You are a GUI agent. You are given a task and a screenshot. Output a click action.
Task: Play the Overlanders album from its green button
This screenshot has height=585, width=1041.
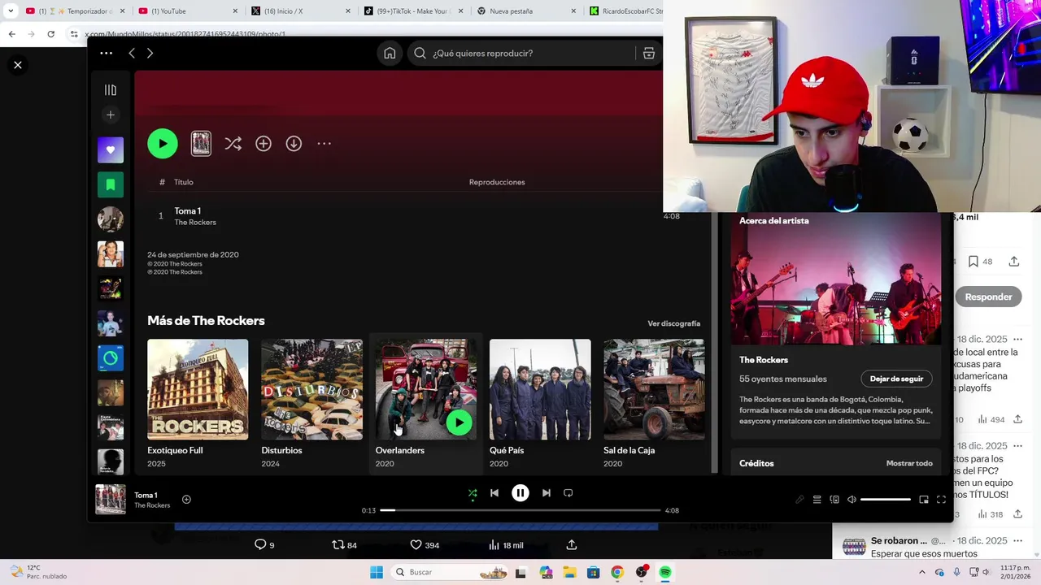[x=459, y=422]
